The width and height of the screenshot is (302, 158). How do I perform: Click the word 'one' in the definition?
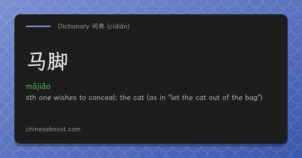45,98
